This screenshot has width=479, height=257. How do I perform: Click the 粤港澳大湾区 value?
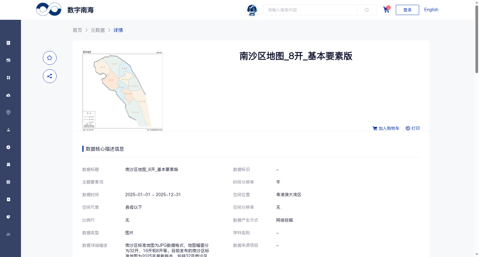[x=289, y=195]
